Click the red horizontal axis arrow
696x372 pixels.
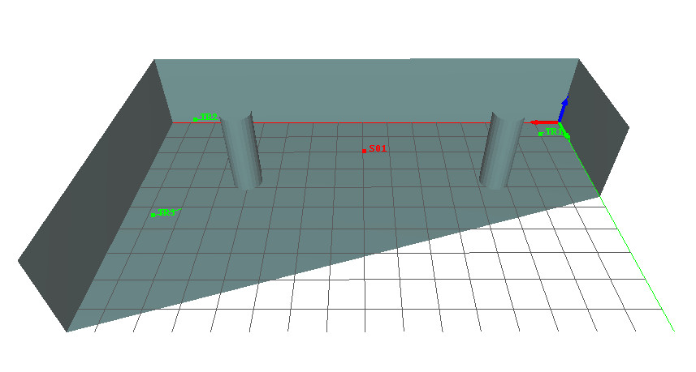[543, 122]
